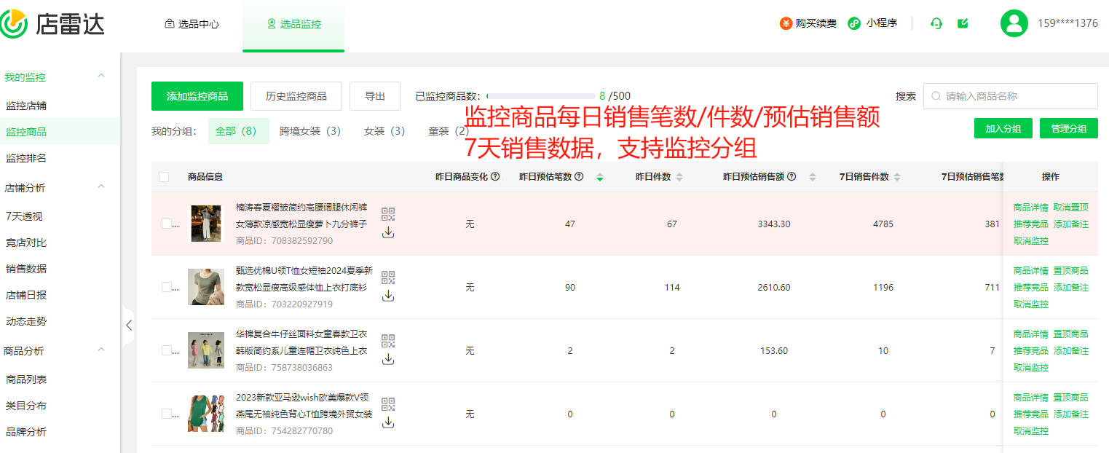The height and width of the screenshot is (453, 1109).
Task: Click the product name search input field
Action: (x=1010, y=95)
